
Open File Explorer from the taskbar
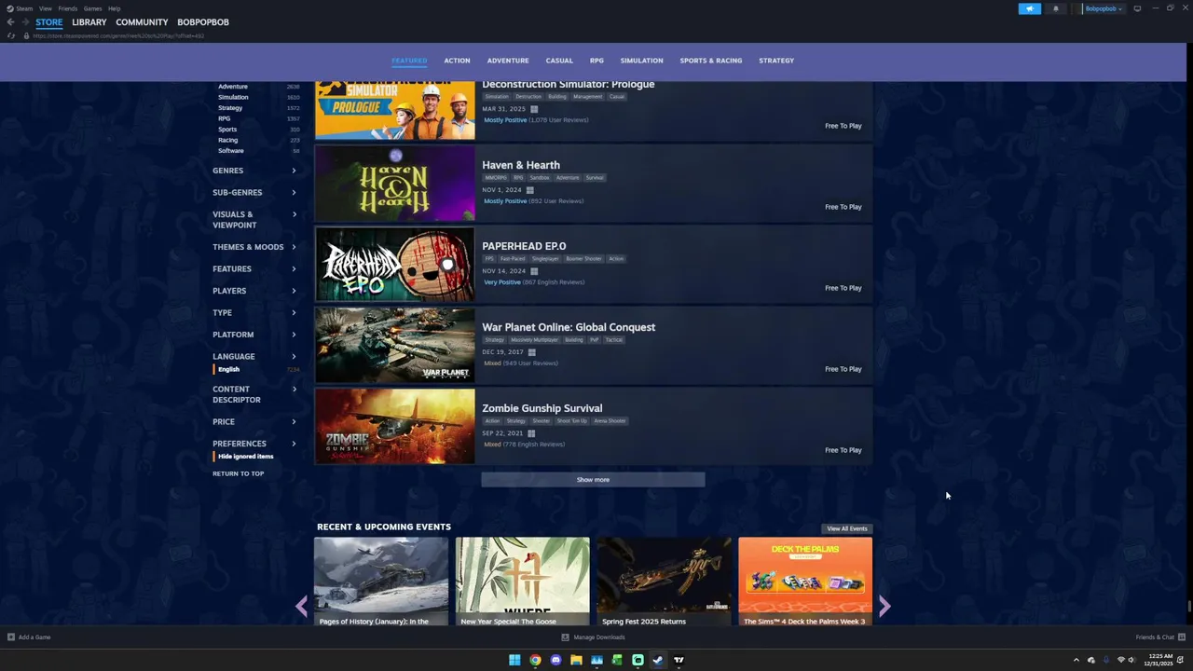576,660
